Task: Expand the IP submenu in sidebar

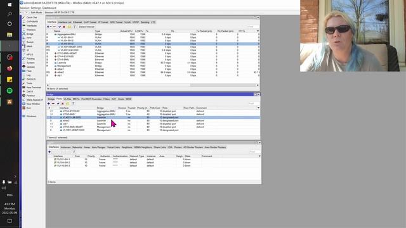Action: pyautogui.click(x=28, y=51)
